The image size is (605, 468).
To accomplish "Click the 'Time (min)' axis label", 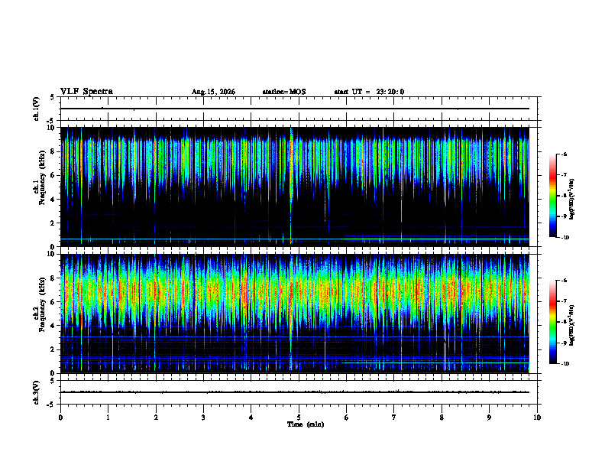I will pyautogui.click(x=306, y=424).
